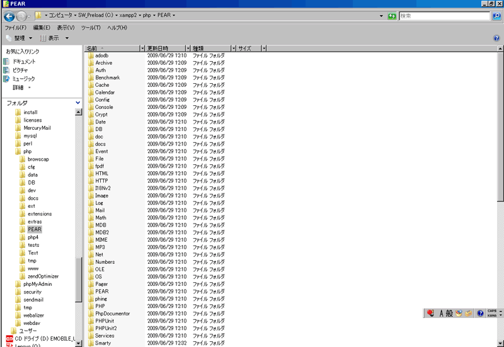Viewport: 504px width, 347px height.
Task: Toggle the IME CAPS indicator
Action: point(492,310)
